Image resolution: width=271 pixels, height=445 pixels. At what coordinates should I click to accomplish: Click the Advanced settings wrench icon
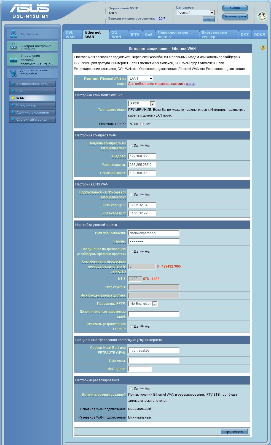tap(14, 73)
